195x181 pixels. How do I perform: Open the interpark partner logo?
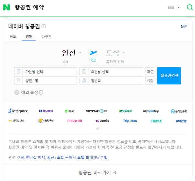[18, 111]
